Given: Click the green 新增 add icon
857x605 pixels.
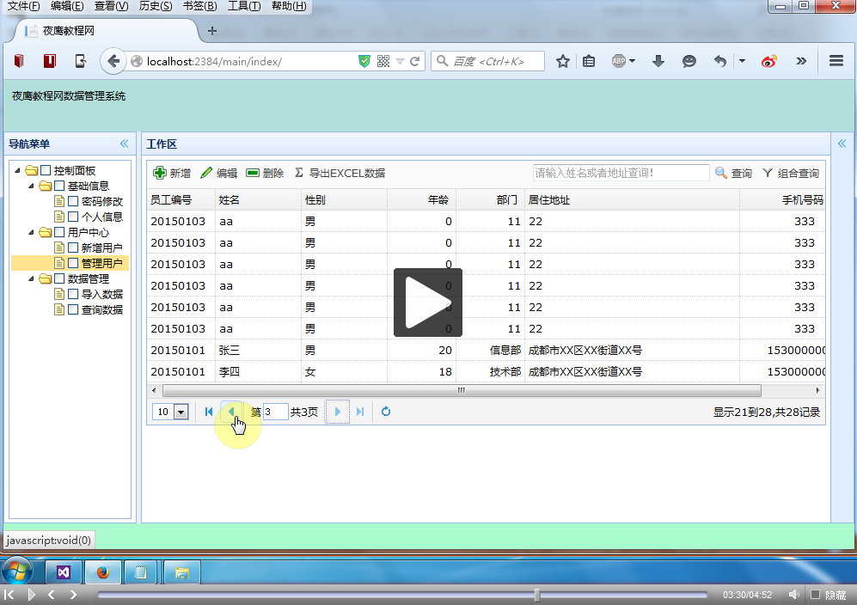Looking at the screenshot, I should click(160, 173).
